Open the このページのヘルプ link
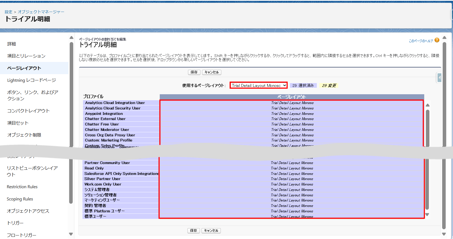 pos(421,41)
